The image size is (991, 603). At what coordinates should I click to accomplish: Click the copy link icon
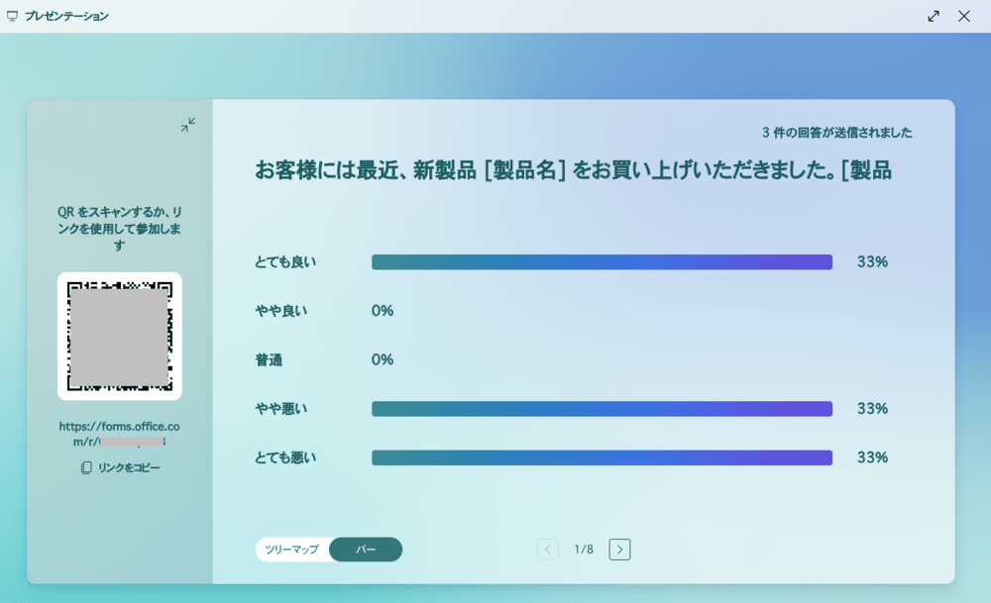(x=86, y=467)
